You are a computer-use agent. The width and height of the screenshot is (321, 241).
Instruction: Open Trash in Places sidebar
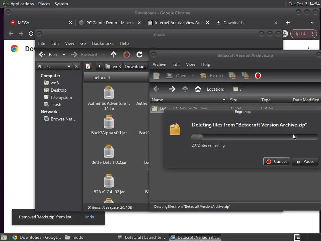(53, 104)
